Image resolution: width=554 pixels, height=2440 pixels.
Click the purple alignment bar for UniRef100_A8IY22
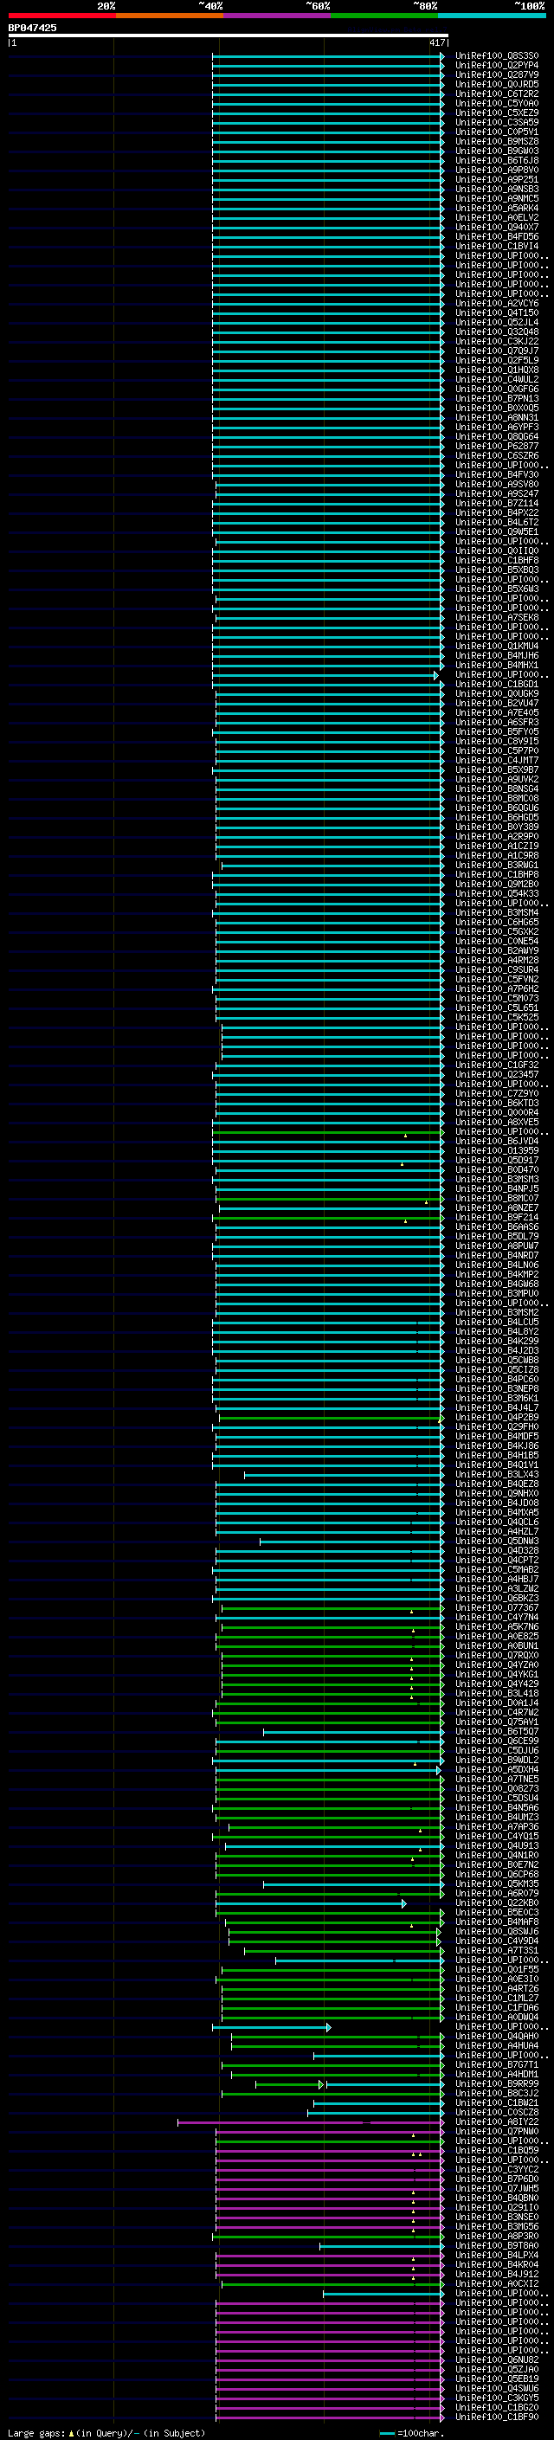coord(310,2121)
